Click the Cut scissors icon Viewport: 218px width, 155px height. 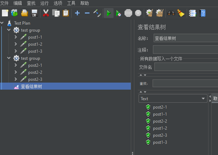(x=46, y=13)
